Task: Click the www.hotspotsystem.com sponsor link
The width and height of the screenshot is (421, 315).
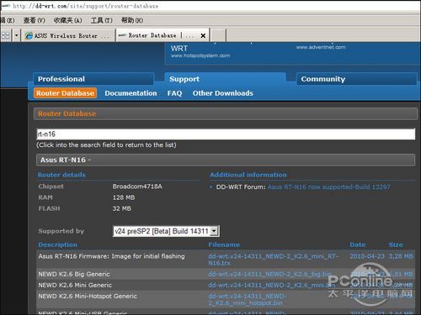Action: tap(200, 55)
